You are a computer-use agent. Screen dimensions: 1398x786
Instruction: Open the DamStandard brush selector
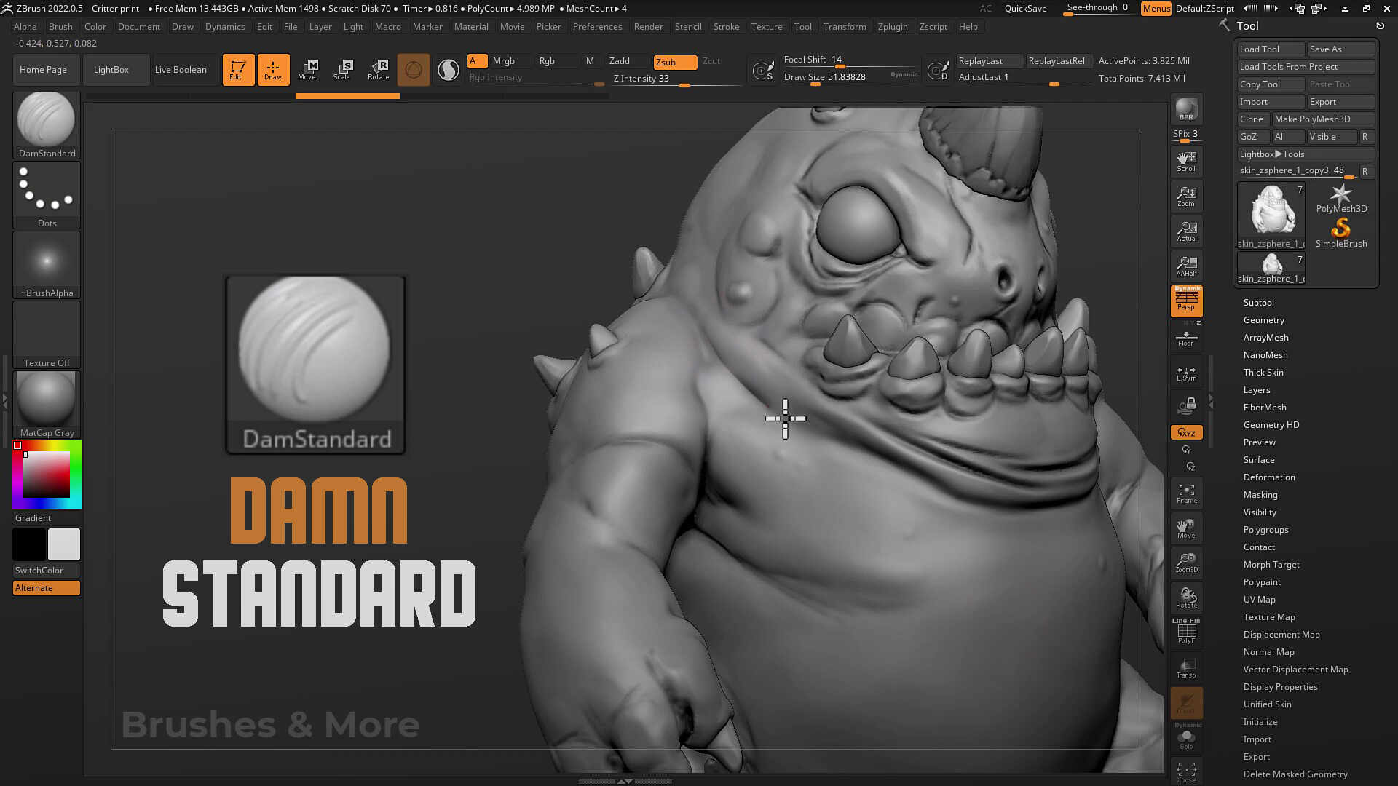[47, 125]
